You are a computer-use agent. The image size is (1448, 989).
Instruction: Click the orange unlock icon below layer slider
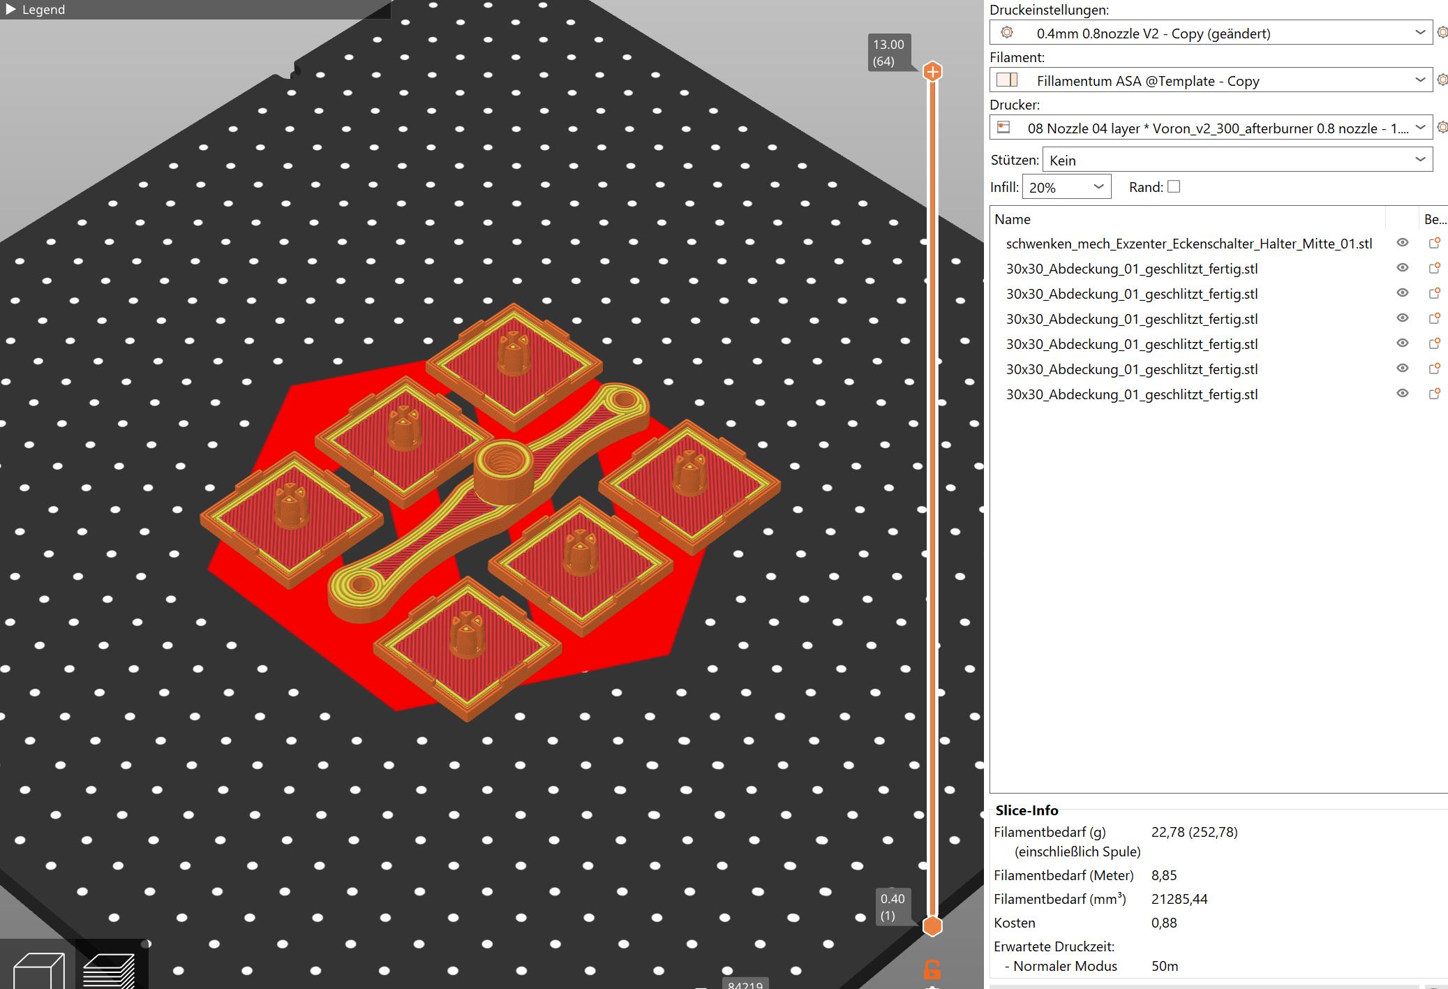[932, 969]
